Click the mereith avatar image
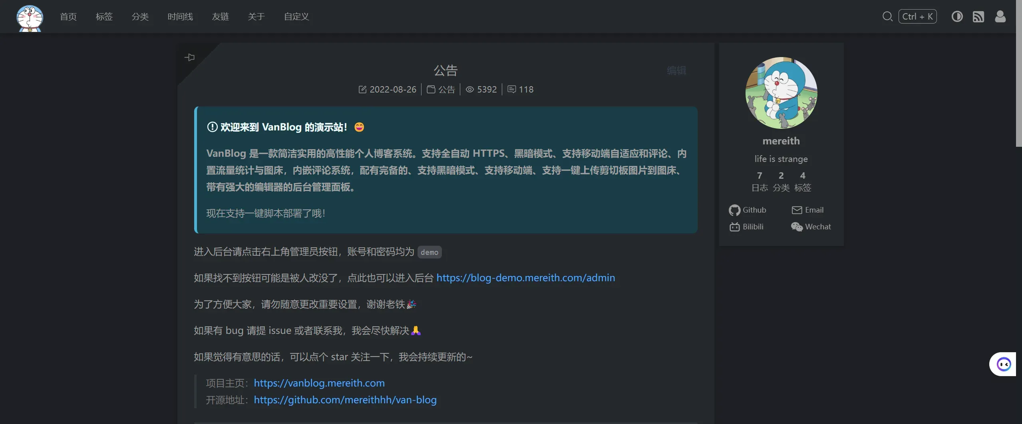Viewport: 1022px width, 424px height. pyautogui.click(x=781, y=93)
